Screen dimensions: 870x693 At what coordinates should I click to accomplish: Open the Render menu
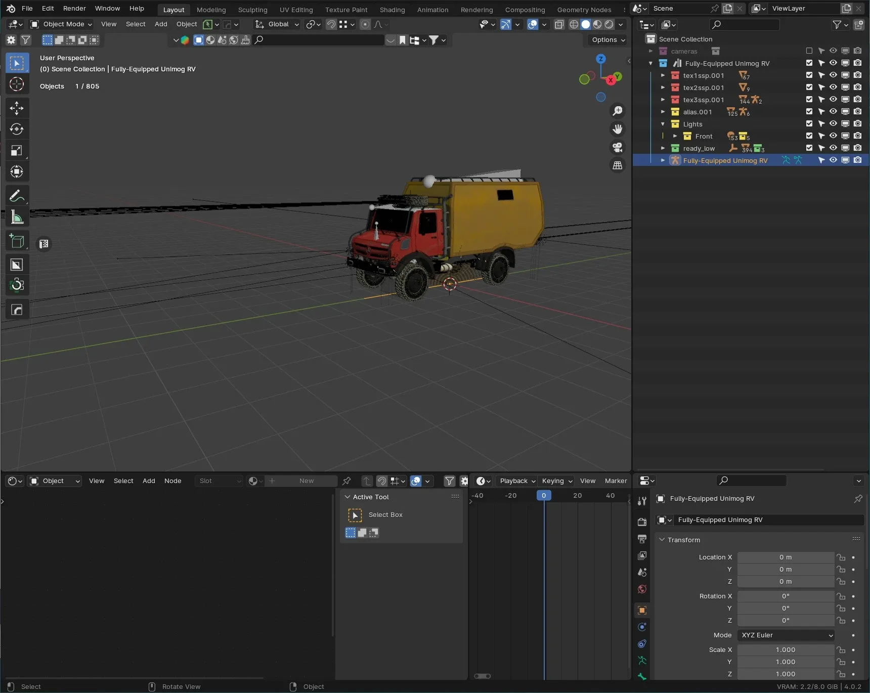point(74,9)
